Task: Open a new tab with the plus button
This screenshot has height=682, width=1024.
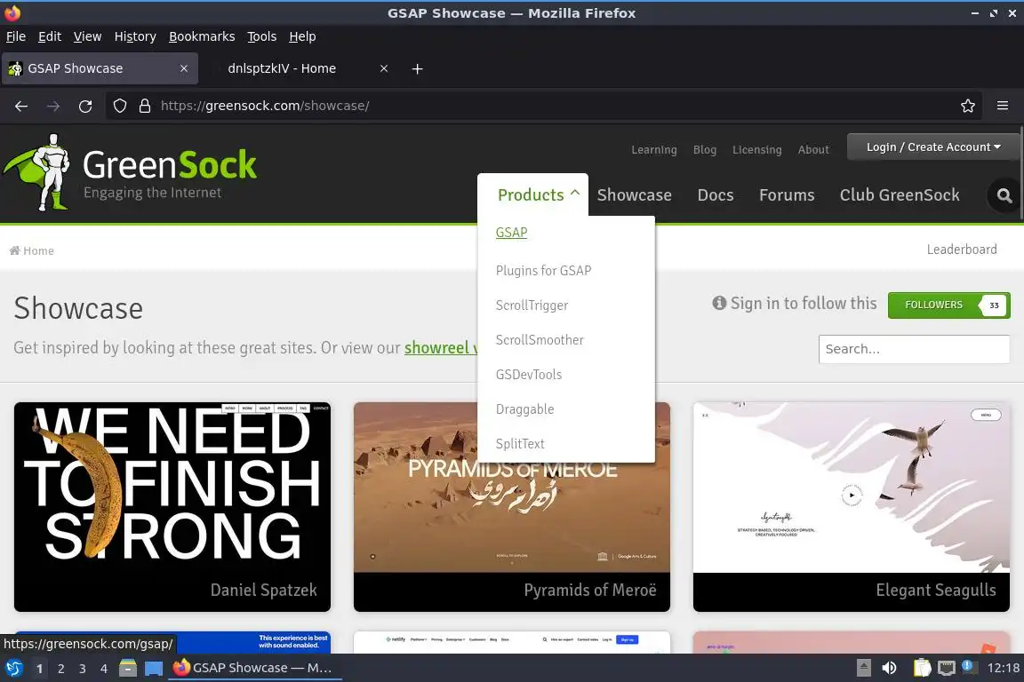Action: pyautogui.click(x=417, y=68)
